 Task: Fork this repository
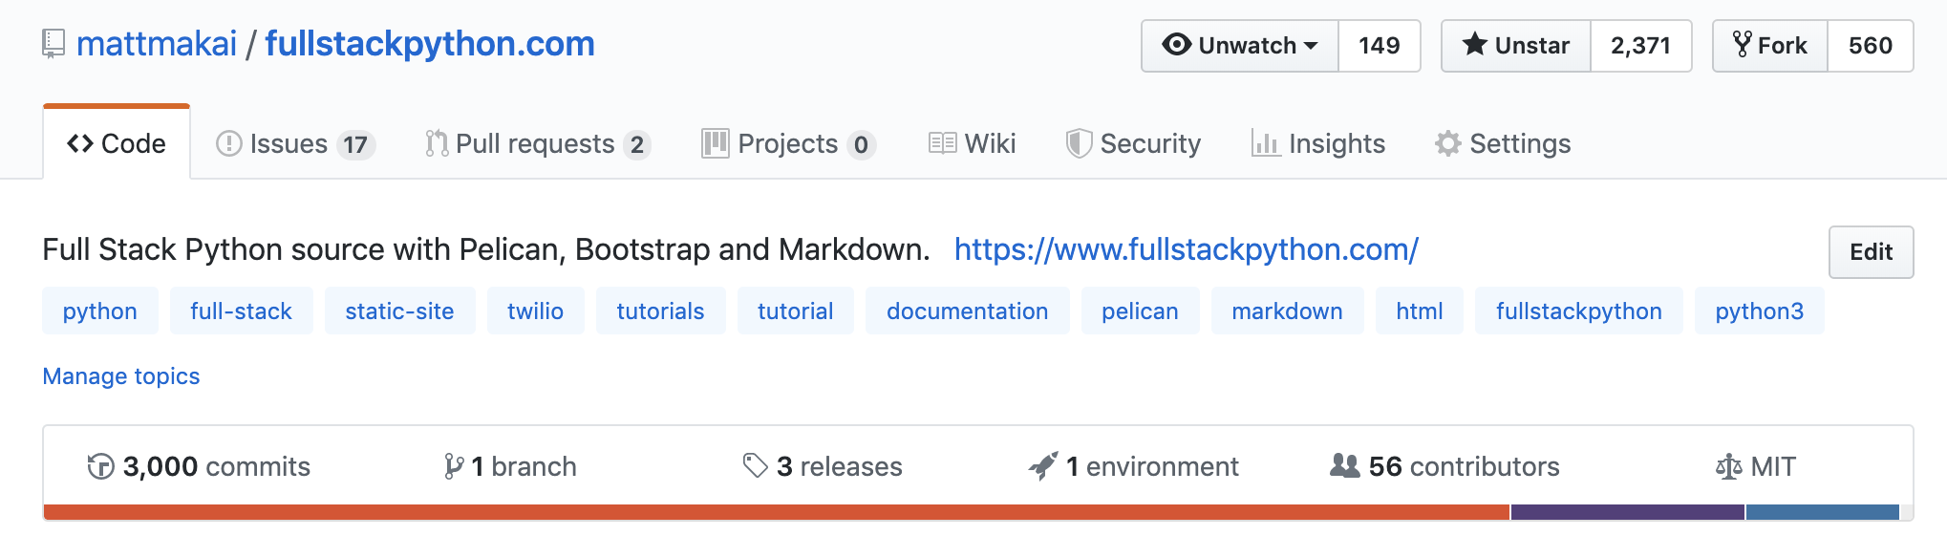pyautogui.click(x=1770, y=45)
